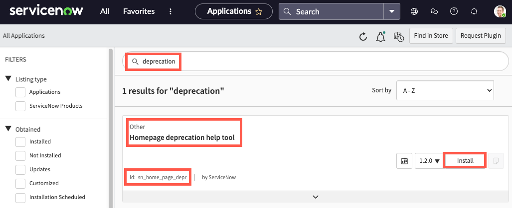Click the ServiceNow logo
This screenshot has width=512, height=208.
click(x=46, y=11)
